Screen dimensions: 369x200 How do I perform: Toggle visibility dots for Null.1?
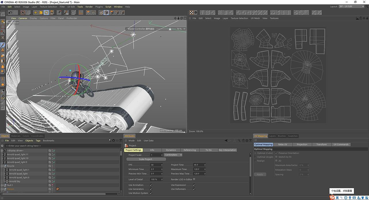[x=52, y=185]
